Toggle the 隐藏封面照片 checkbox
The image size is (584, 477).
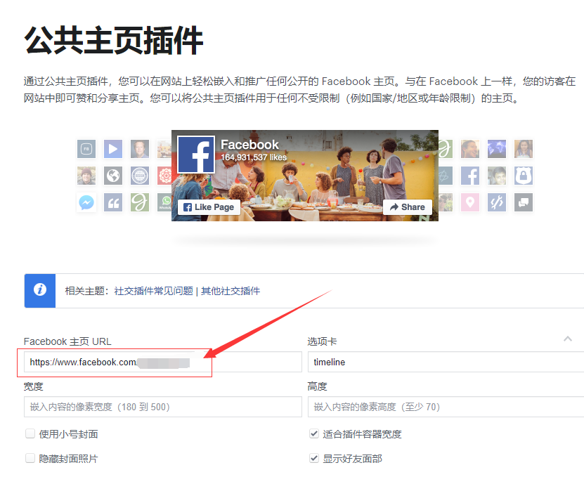pos(30,458)
